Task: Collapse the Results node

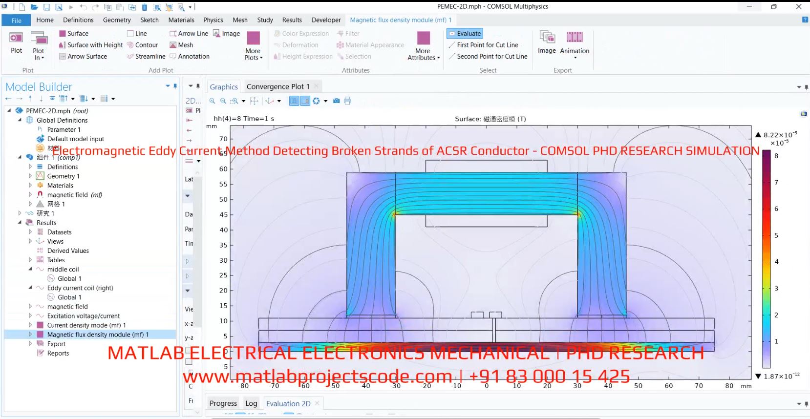Action: 20,223
